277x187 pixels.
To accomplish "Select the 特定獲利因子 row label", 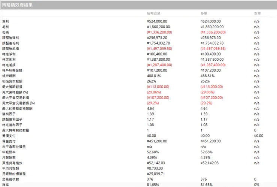I will 12,125.
